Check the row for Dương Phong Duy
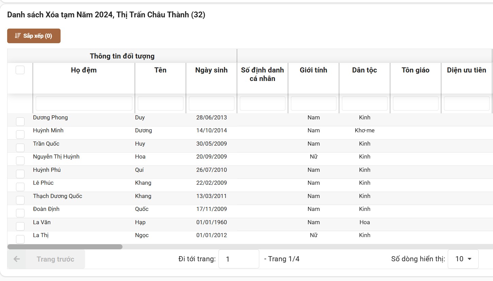 [x=20, y=121]
